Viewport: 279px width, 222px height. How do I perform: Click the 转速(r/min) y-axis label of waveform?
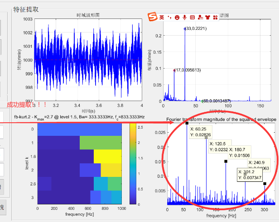19,60
